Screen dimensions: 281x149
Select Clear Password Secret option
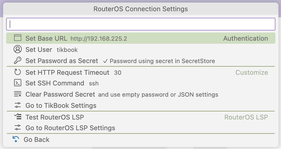(141, 94)
